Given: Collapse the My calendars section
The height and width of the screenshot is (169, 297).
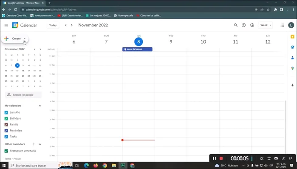Looking at the screenshot, I should pyautogui.click(x=40, y=106).
